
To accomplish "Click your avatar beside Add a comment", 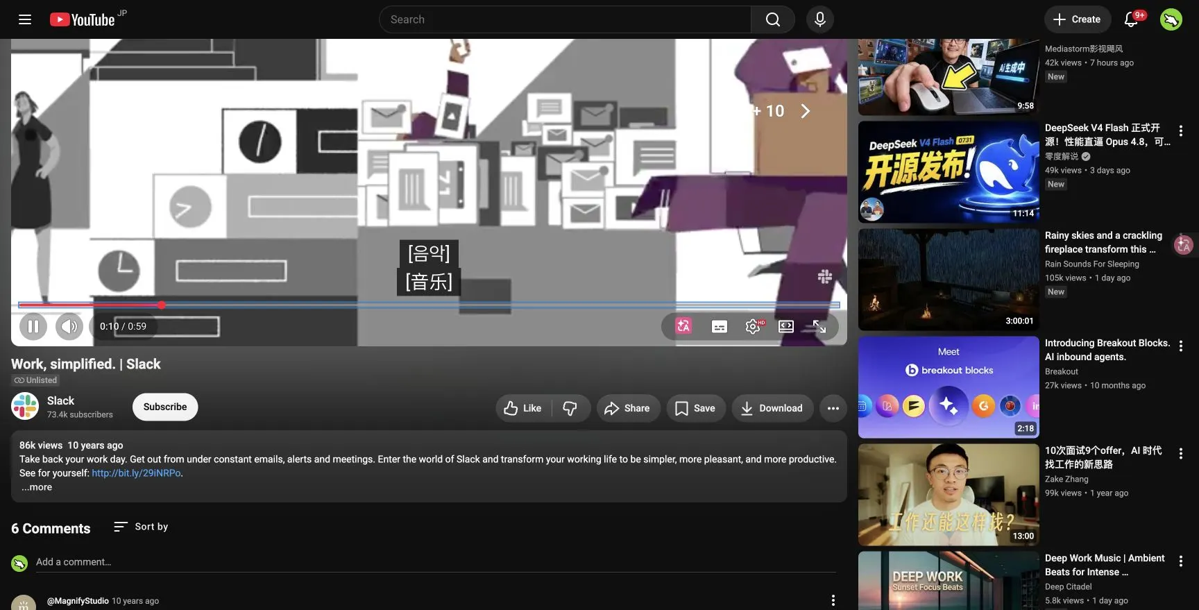I will 19,563.
